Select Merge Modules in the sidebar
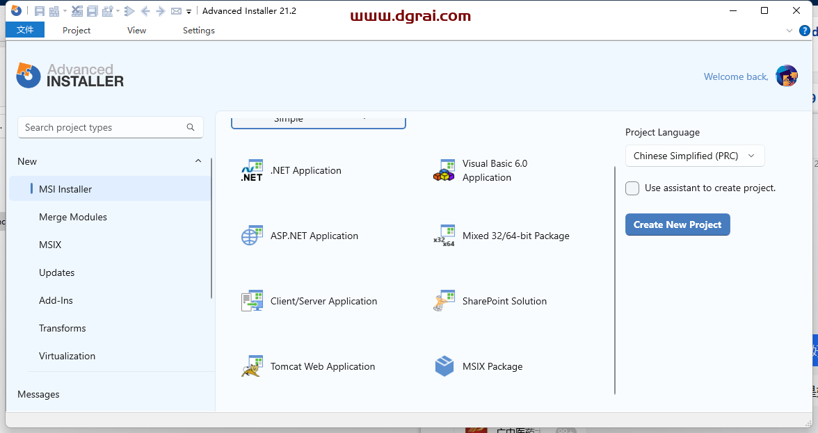Viewport: 818px width, 433px height. click(73, 217)
